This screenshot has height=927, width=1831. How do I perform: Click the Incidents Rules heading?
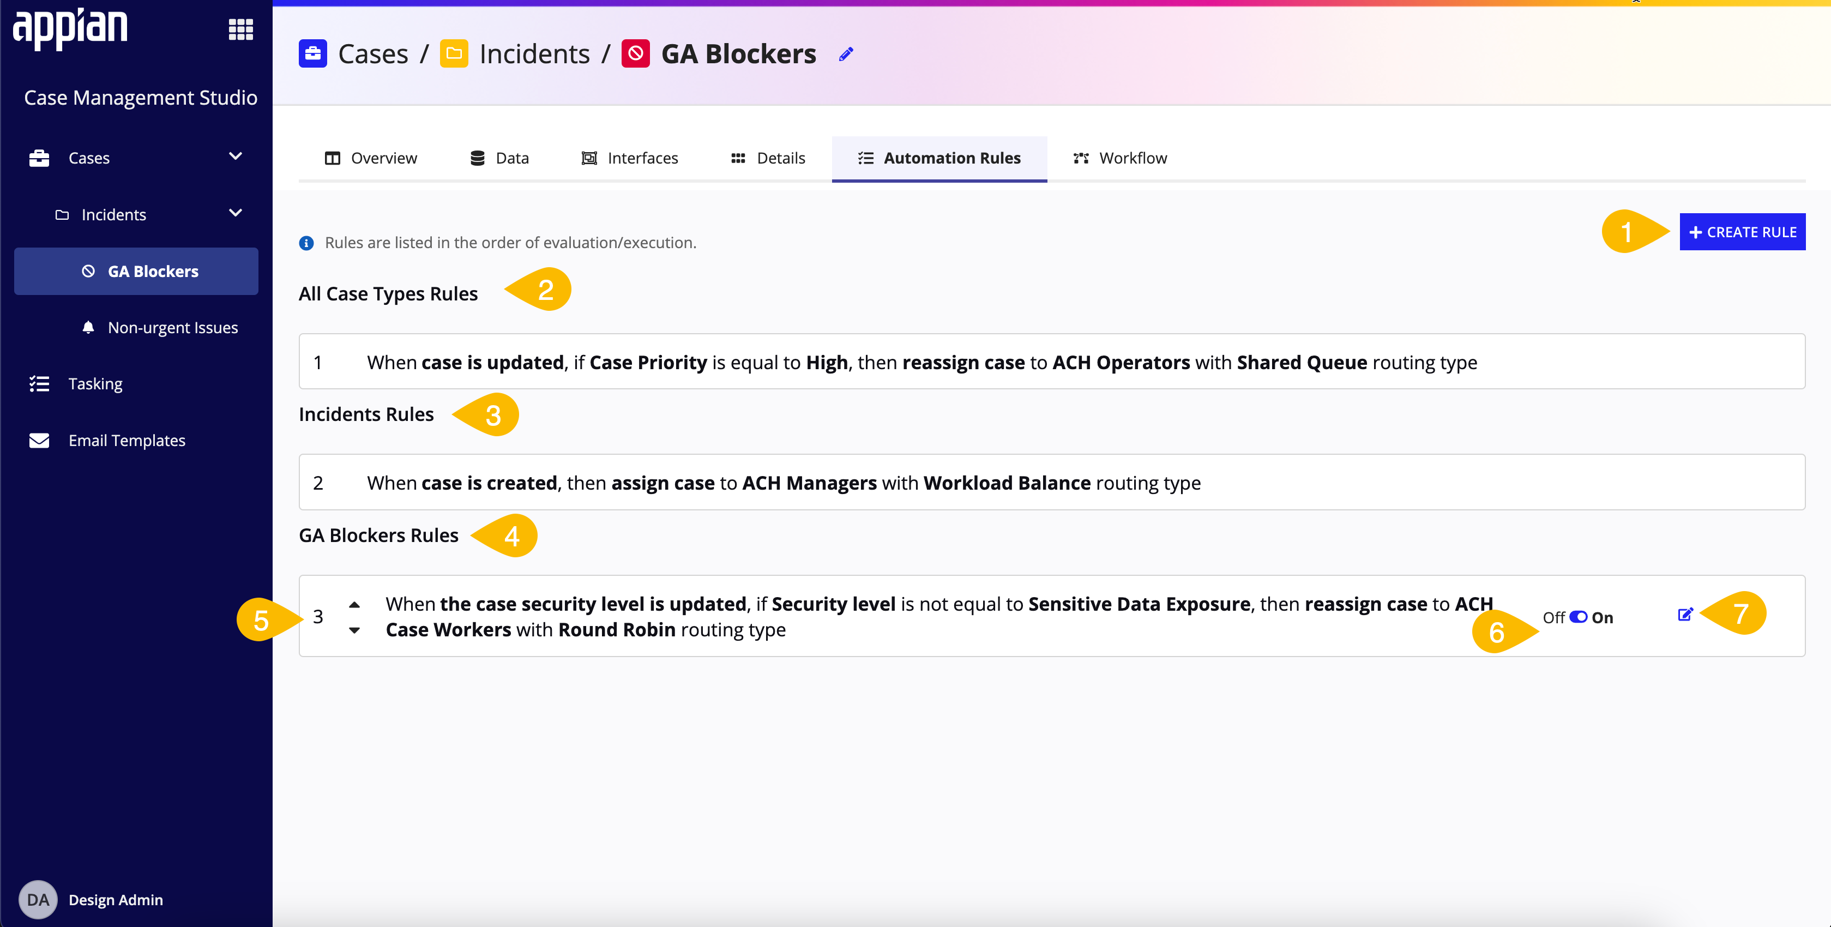point(366,414)
